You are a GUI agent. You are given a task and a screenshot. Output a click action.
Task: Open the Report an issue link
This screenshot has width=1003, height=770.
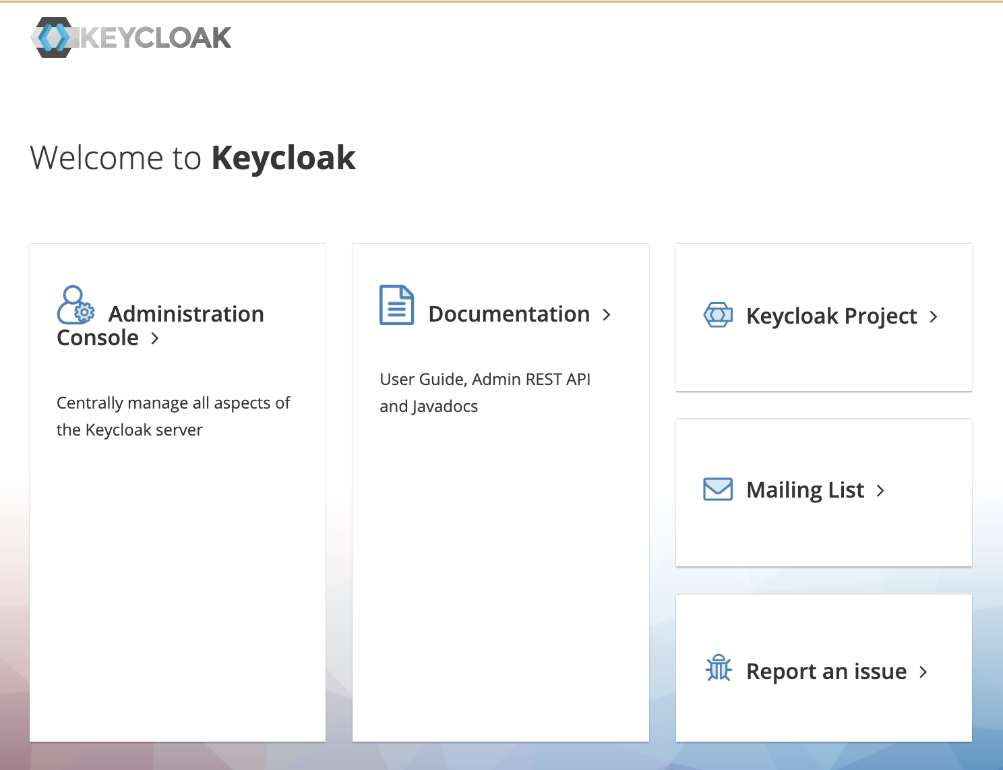(x=826, y=672)
